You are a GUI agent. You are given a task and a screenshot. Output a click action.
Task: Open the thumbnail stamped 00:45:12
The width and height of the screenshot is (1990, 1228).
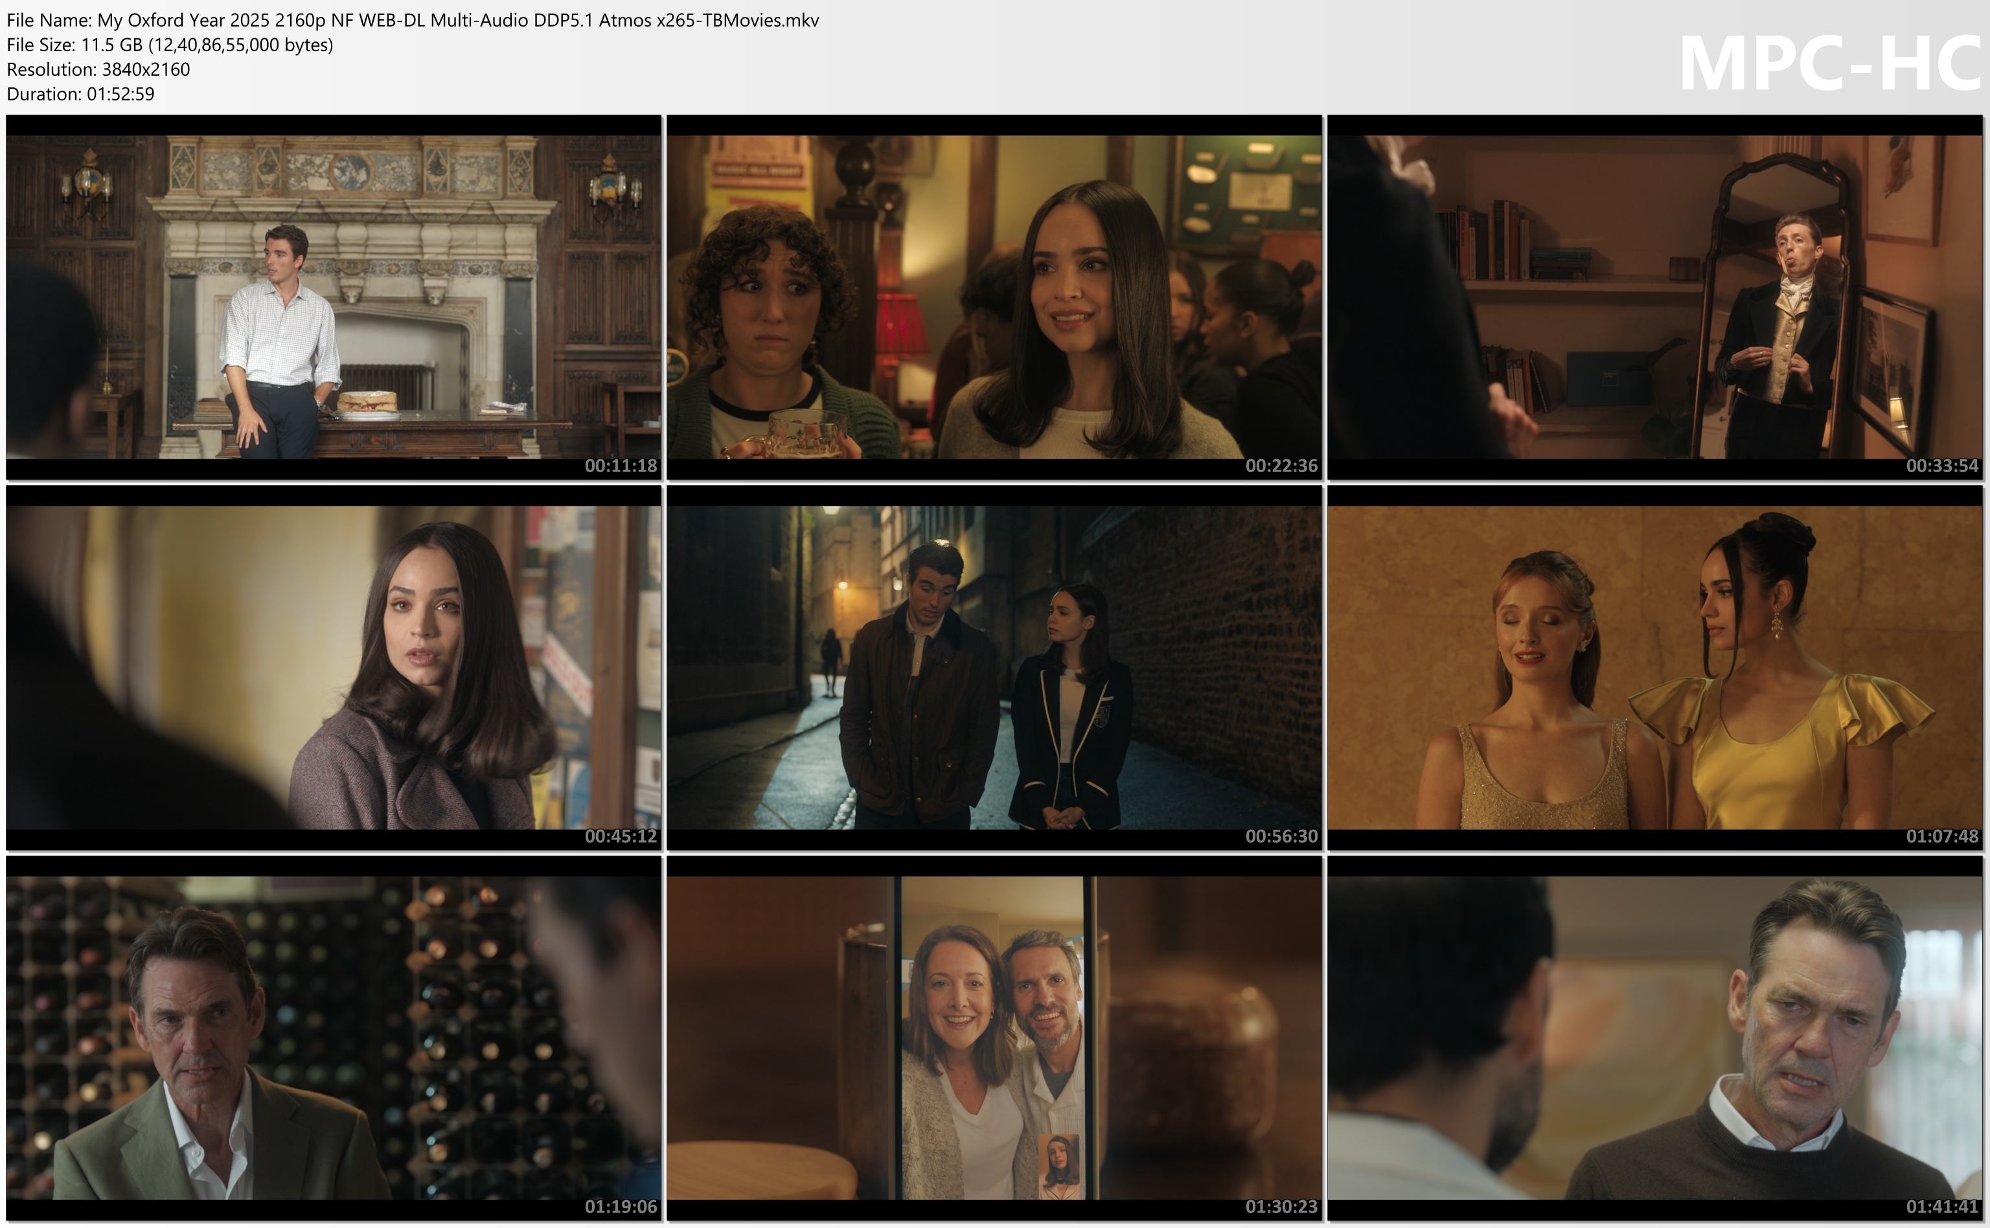[334, 668]
